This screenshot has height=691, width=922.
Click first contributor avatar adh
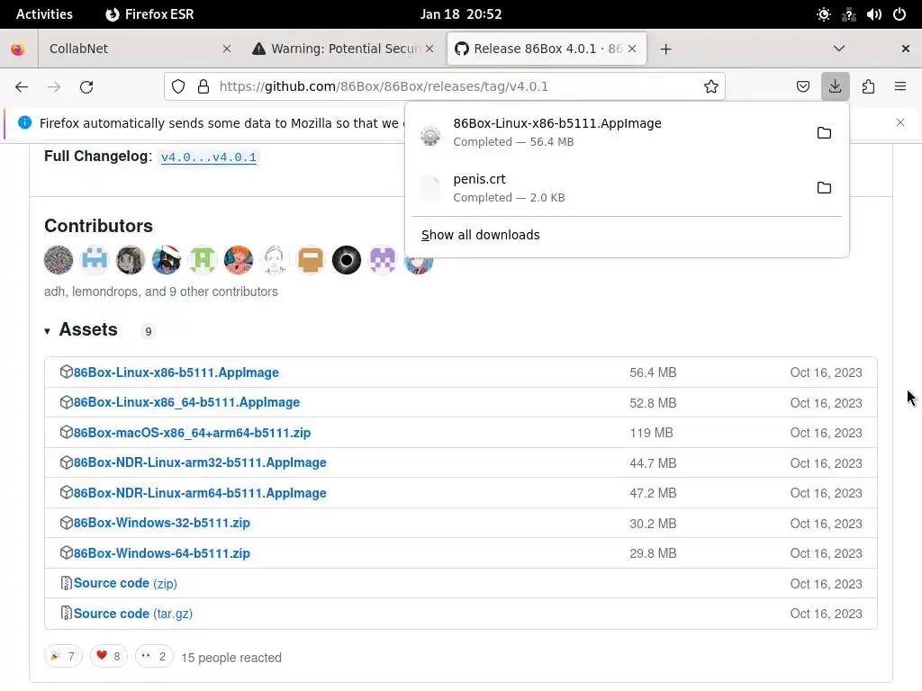pyautogui.click(x=59, y=260)
